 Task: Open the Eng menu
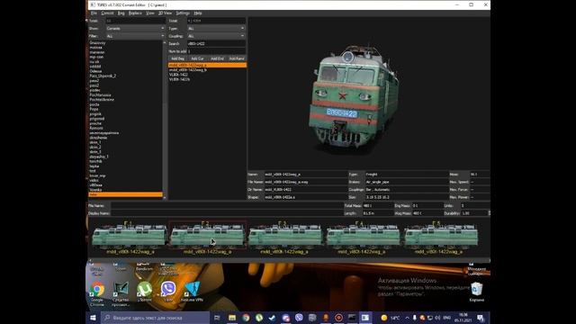(121, 13)
